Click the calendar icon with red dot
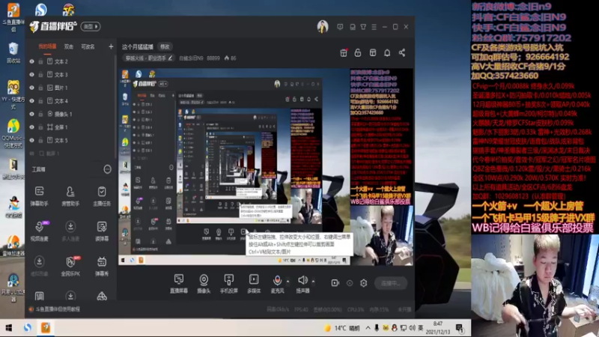The image size is (599, 337). (344, 52)
